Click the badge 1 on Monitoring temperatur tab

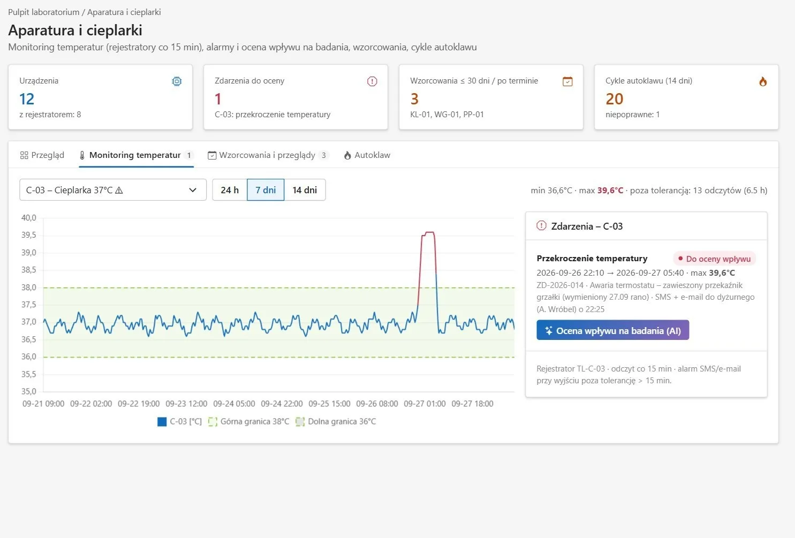tap(189, 155)
